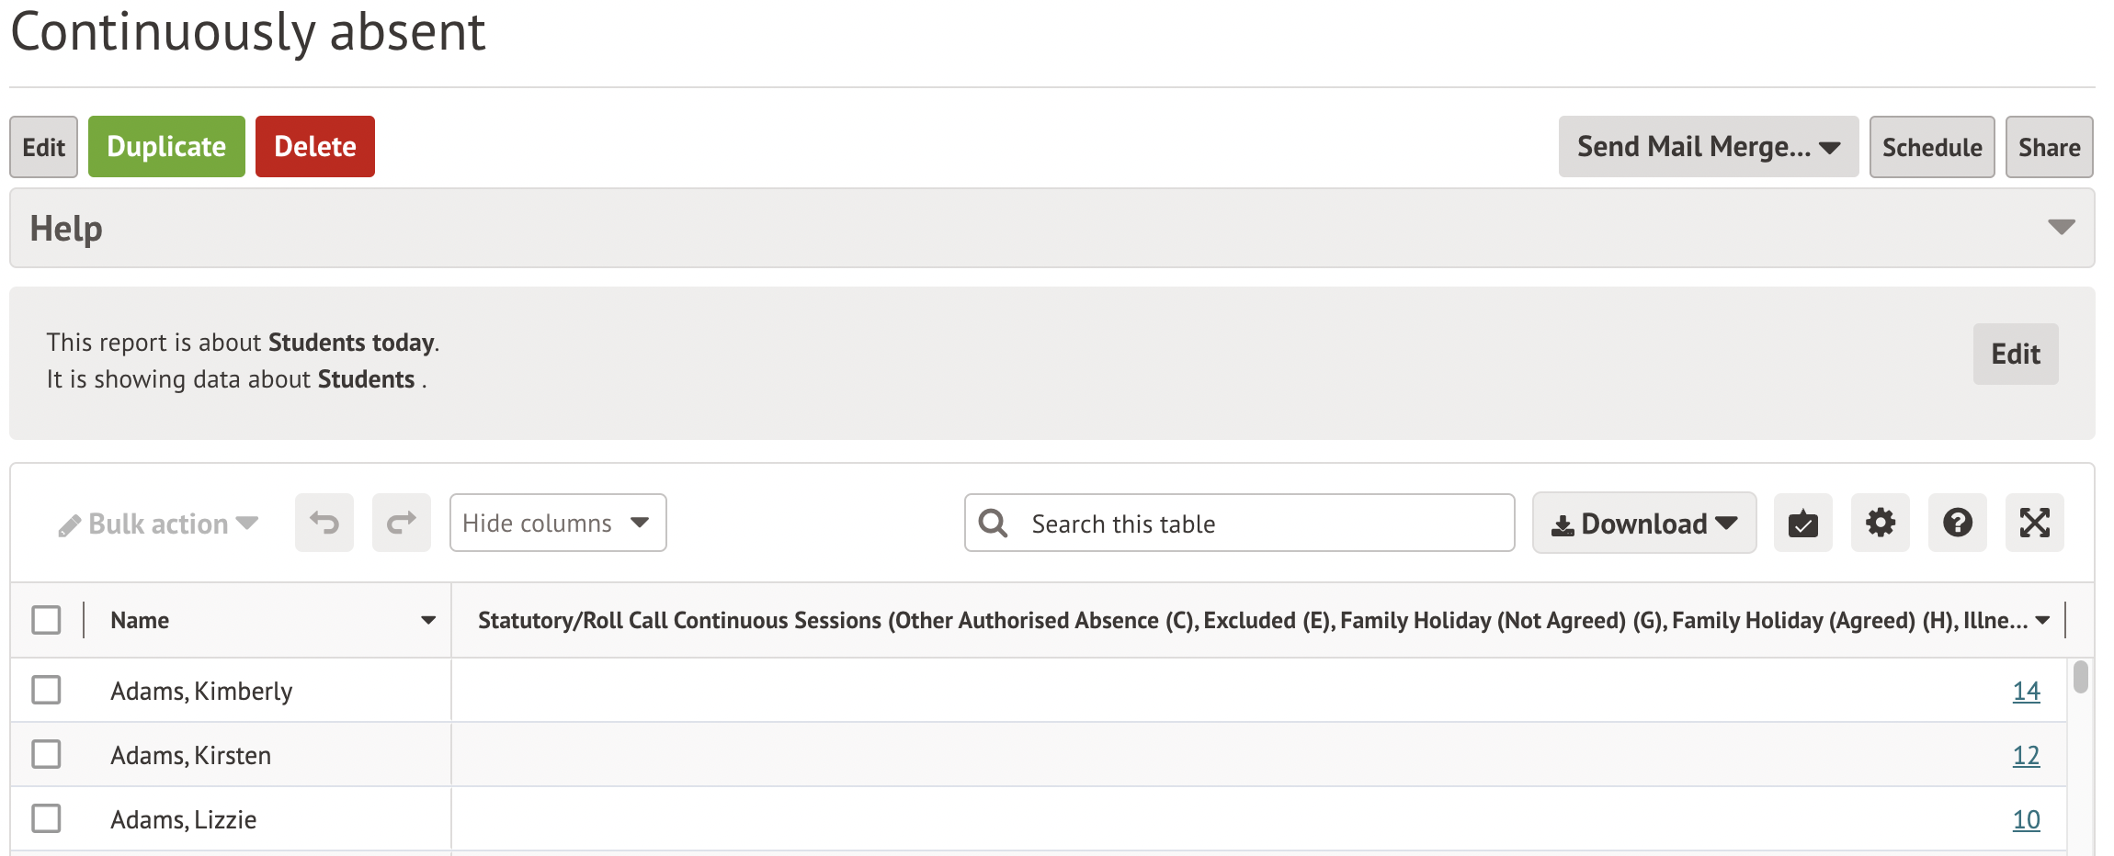Click the redo arrow icon
2114x856 pixels.
(x=402, y=523)
